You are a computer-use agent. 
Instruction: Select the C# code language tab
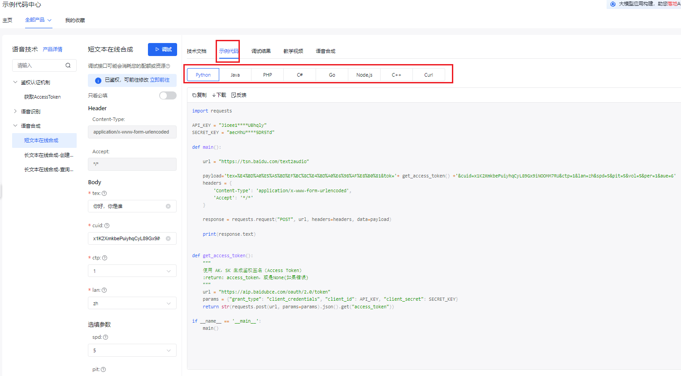[300, 75]
